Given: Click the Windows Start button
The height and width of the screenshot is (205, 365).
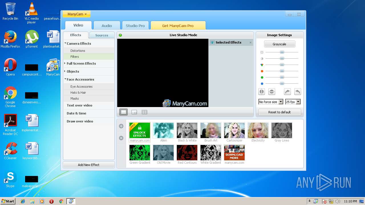Looking at the screenshot, I should click(x=8, y=201).
